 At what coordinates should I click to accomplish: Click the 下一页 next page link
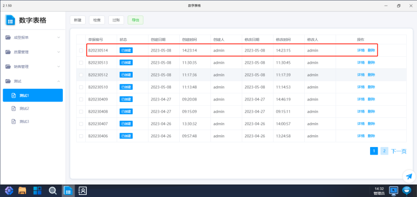[399, 151]
